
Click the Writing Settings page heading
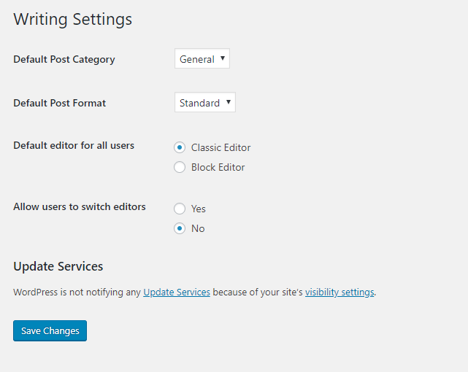click(x=73, y=20)
